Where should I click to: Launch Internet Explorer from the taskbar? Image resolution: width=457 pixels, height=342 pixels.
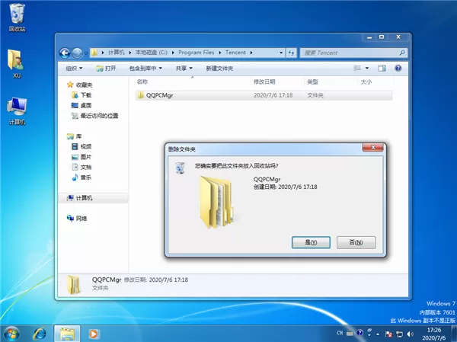[40, 334]
